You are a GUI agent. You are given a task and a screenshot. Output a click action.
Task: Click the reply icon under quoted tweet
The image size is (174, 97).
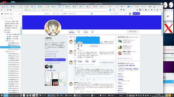pos(74,80)
